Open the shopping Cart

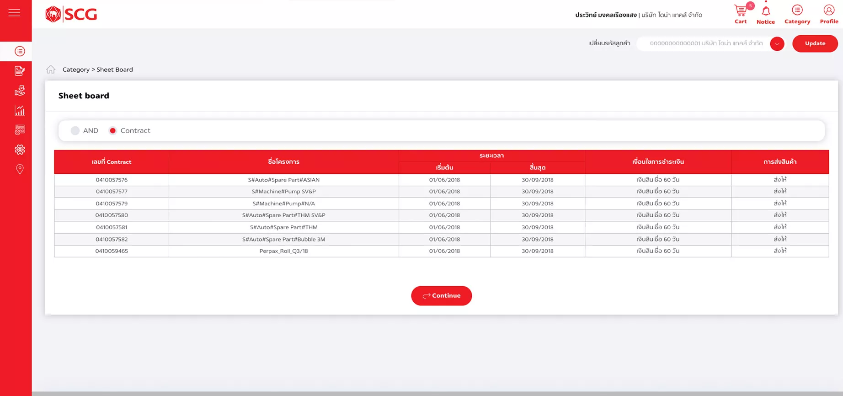click(741, 15)
